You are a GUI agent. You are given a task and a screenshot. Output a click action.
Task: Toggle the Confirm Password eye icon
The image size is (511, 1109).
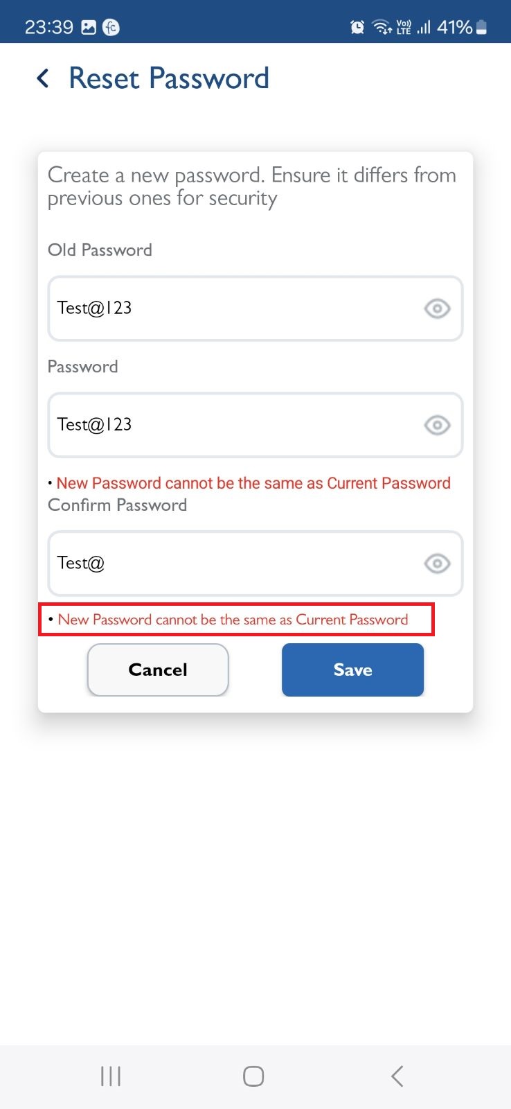coord(437,564)
